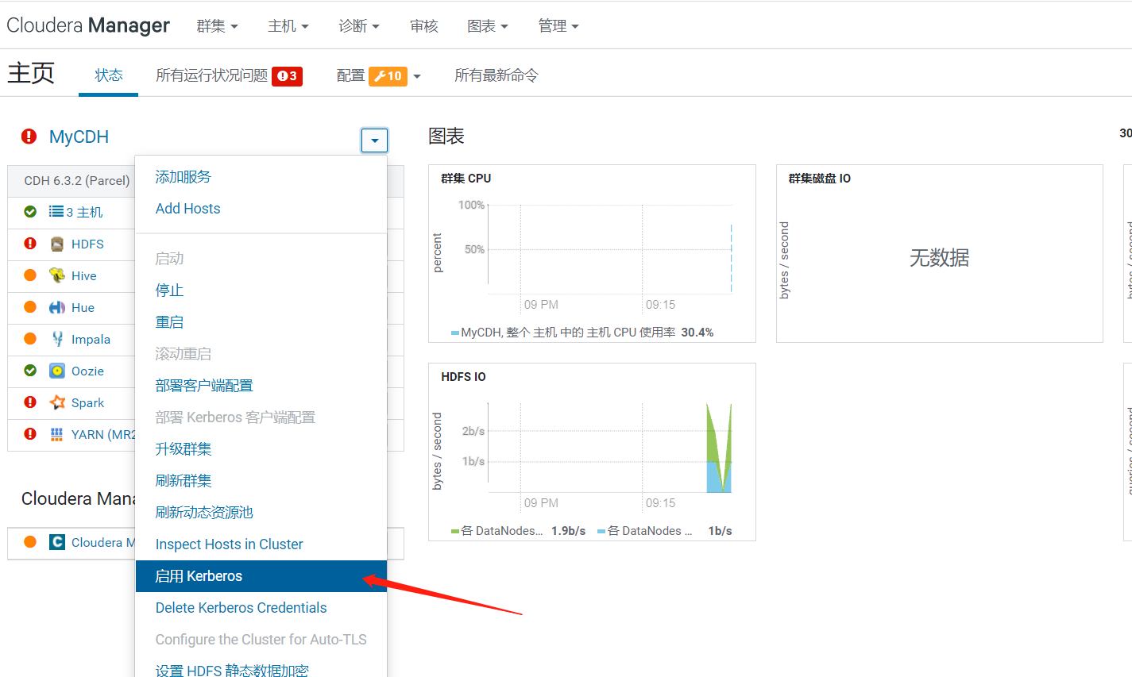Screen dimensions: 1132x677
Task: Open the 群集 menu in top navigation
Action: pyautogui.click(x=217, y=26)
